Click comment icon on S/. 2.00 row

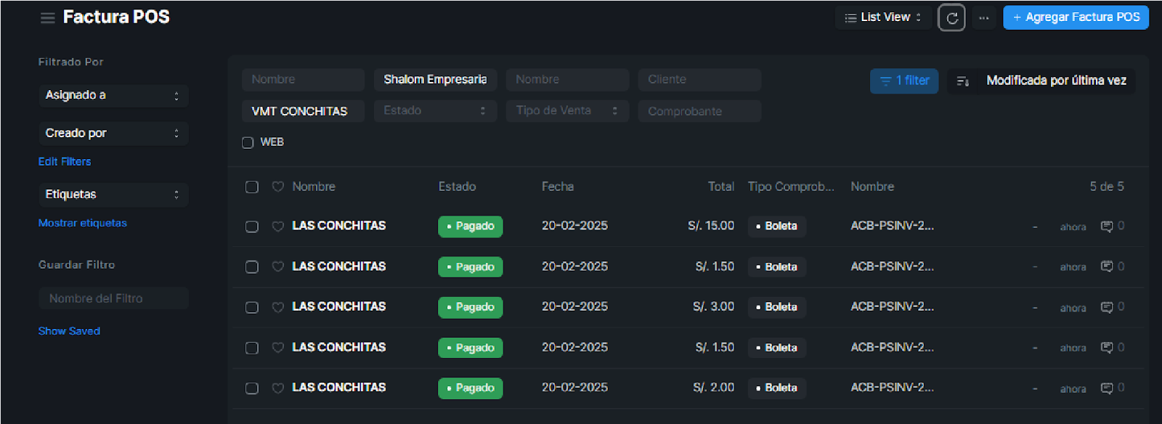tap(1106, 388)
